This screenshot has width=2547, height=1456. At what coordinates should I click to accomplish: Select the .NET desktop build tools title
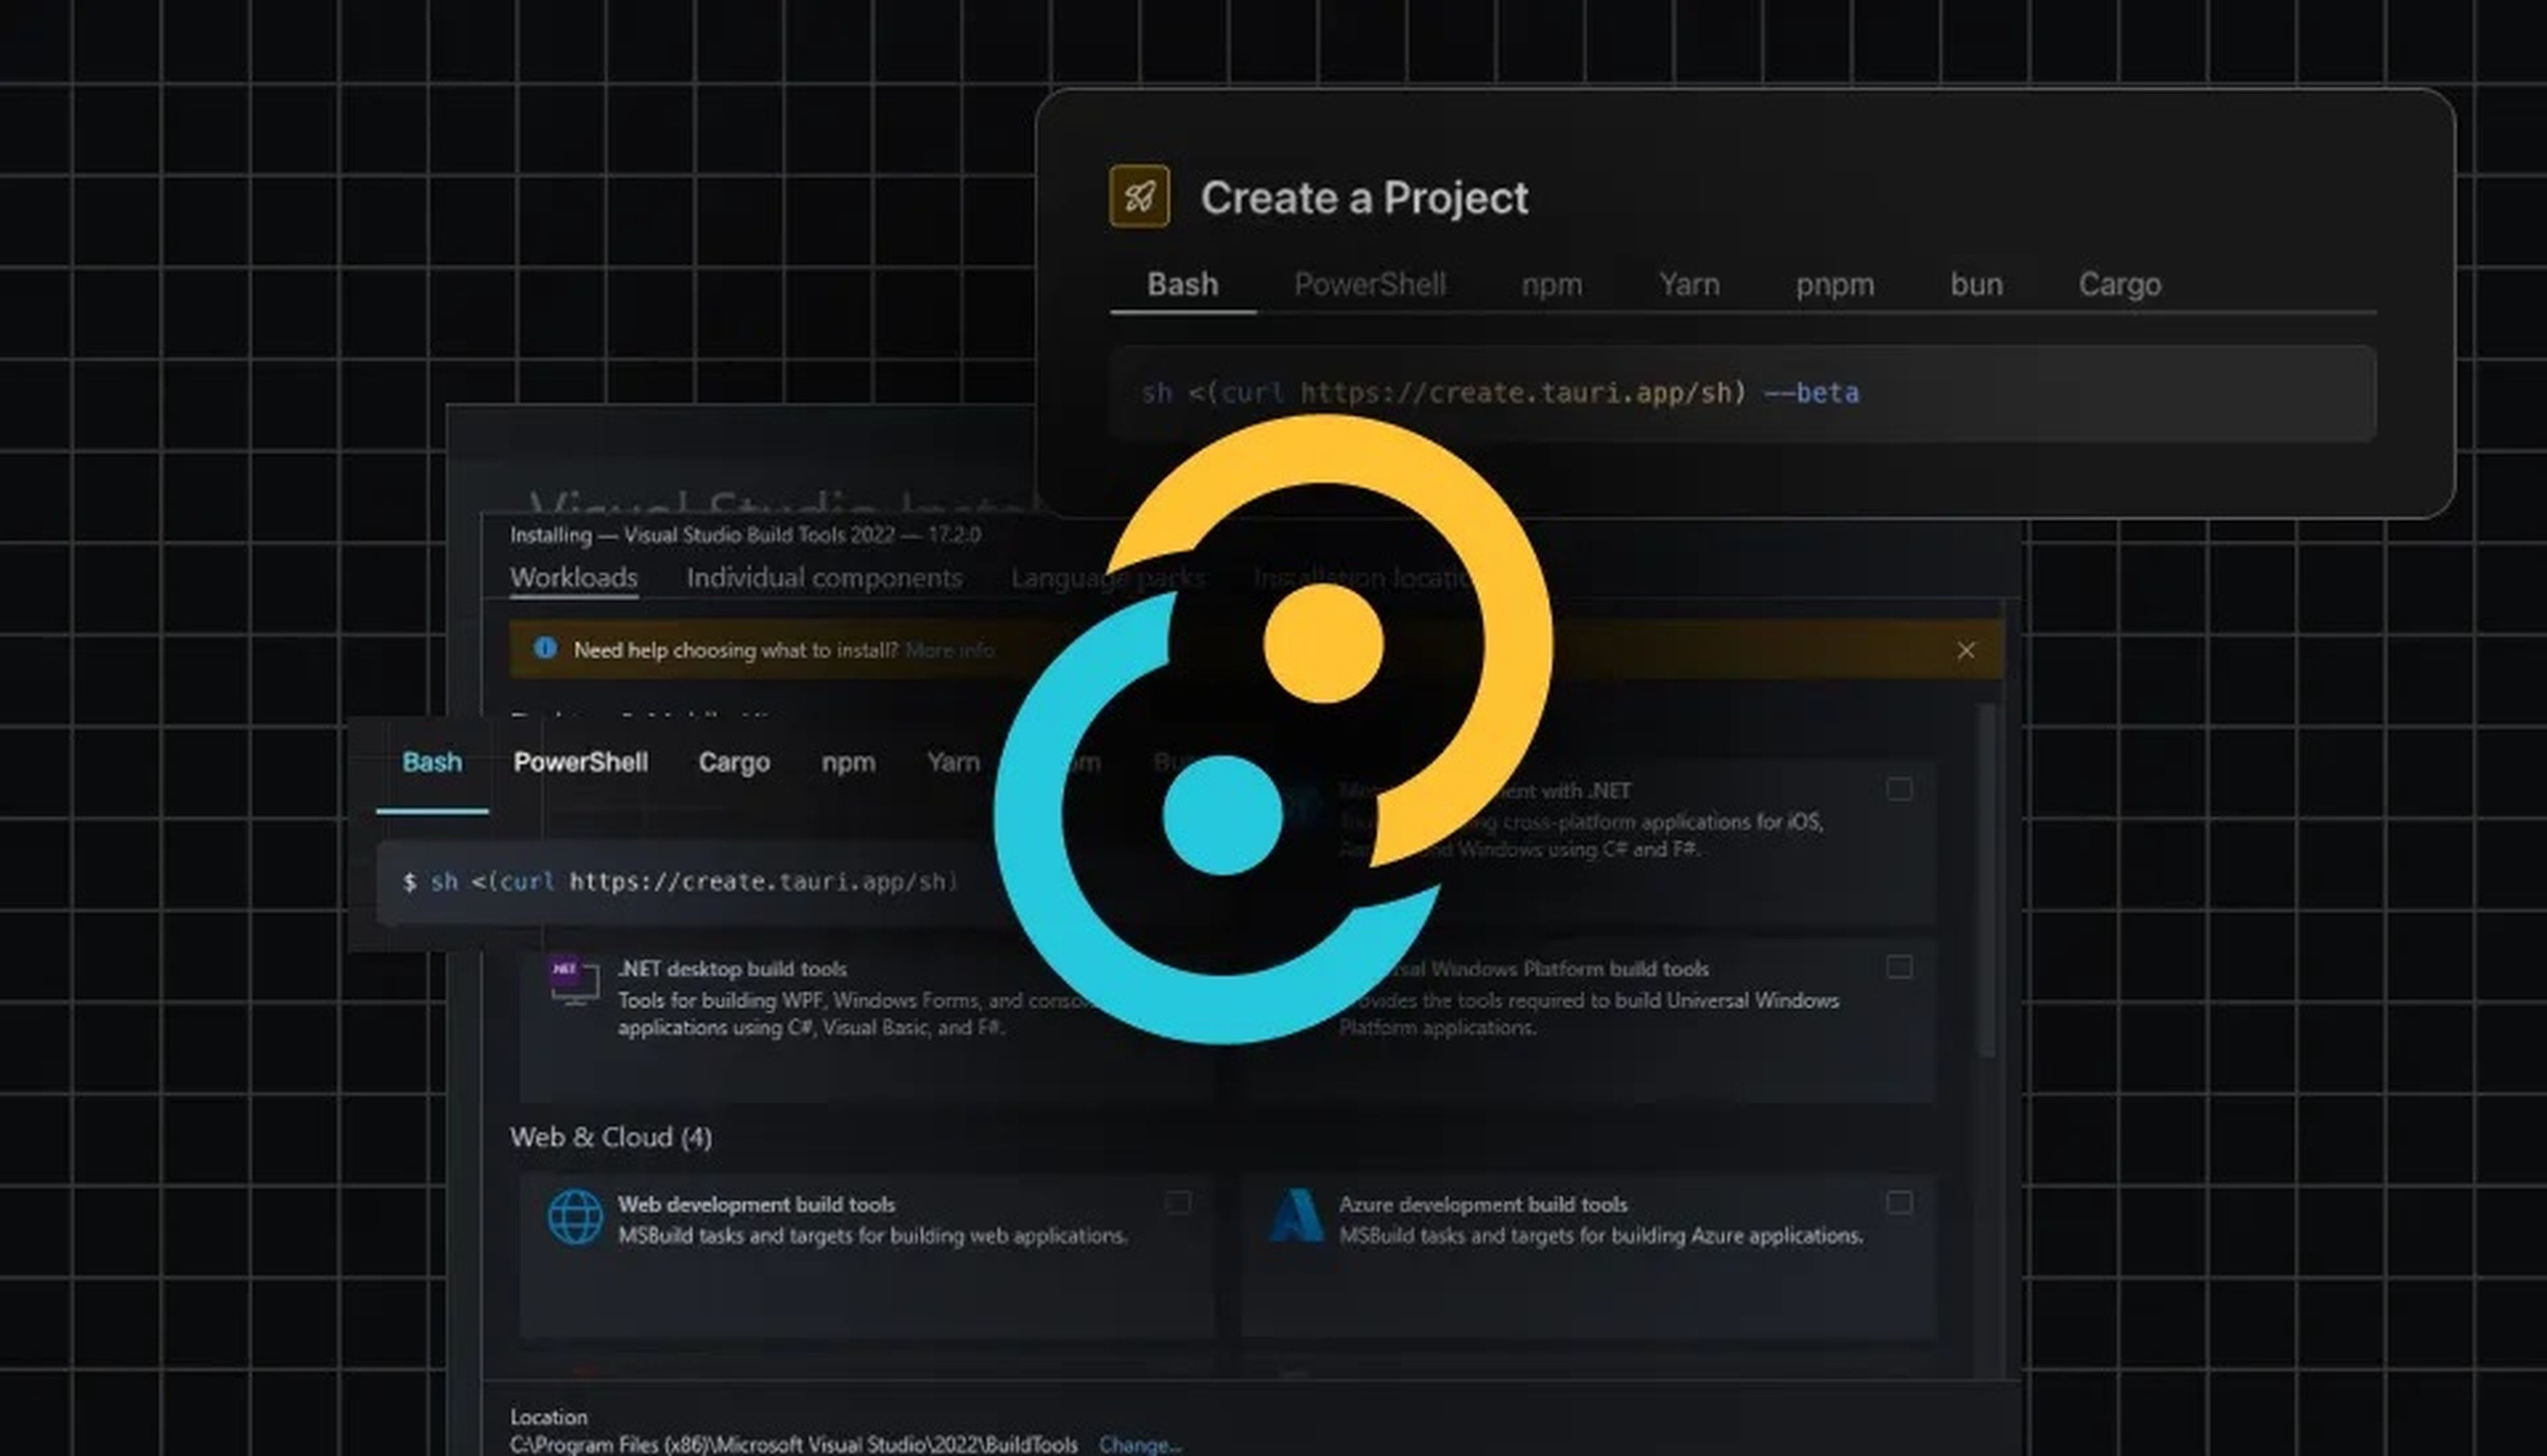coord(732,968)
